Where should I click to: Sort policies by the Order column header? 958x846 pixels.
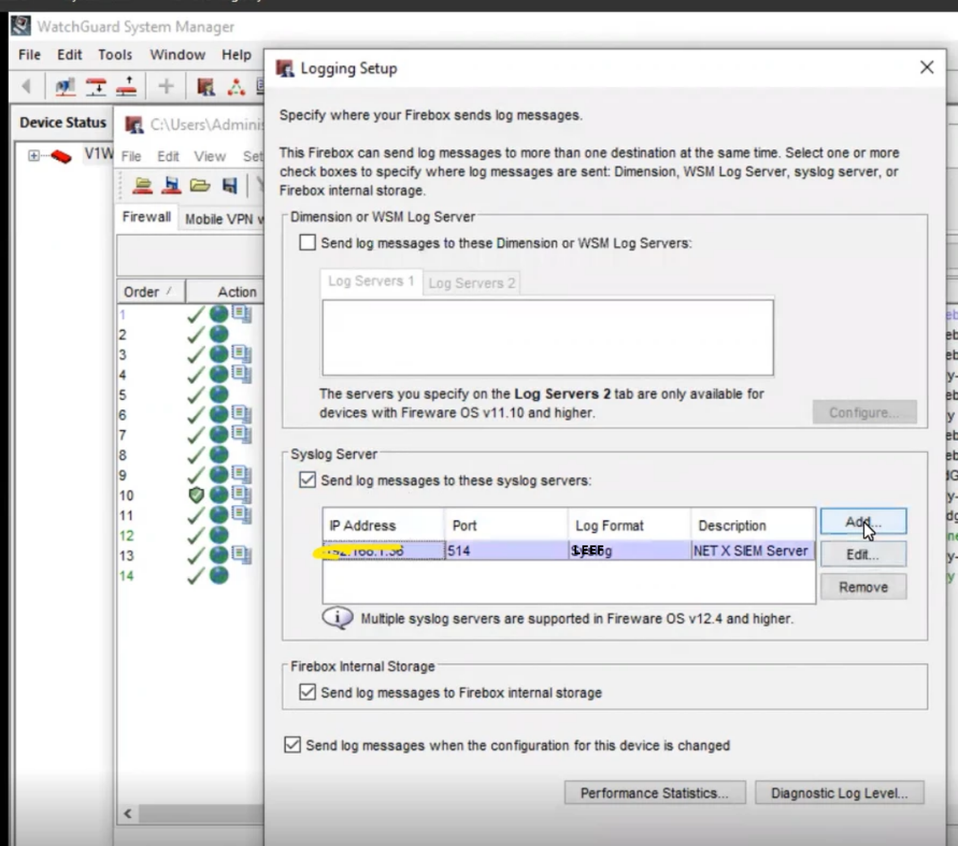click(151, 292)
